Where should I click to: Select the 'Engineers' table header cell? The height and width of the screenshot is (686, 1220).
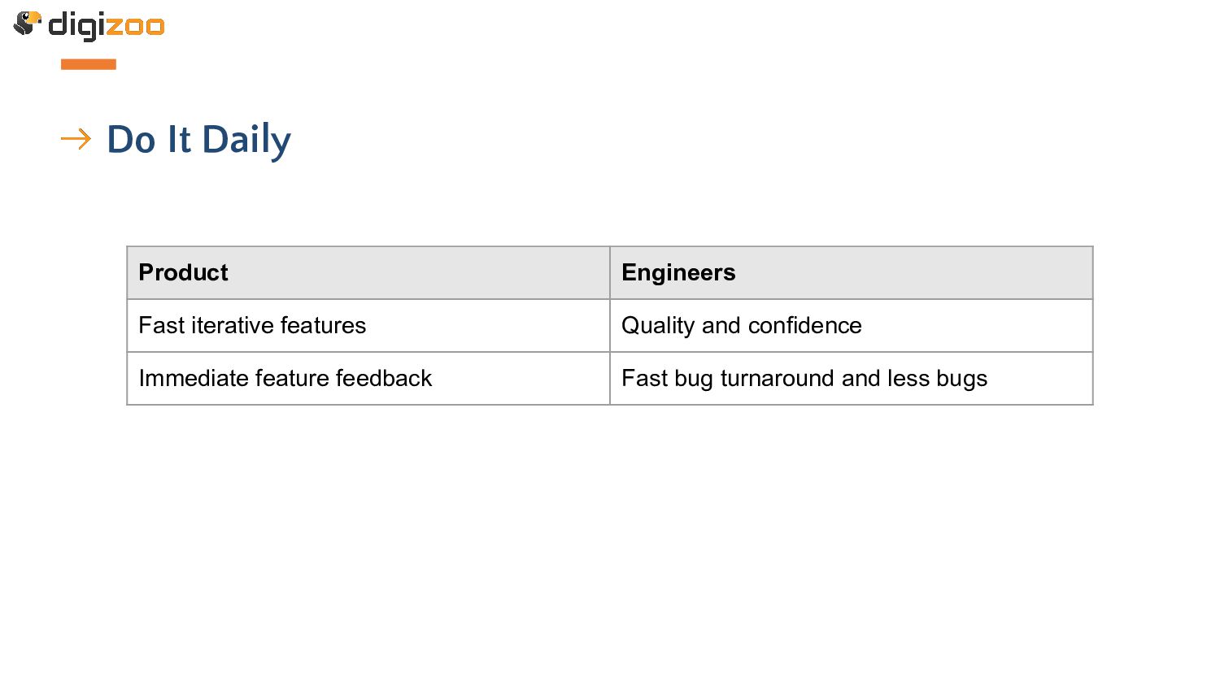click(x=851, y=273)
